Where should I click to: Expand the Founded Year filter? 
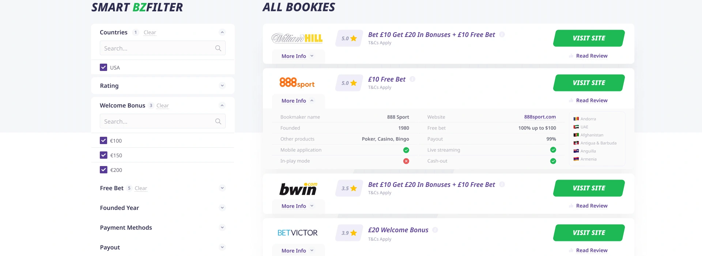pos(222,208)
